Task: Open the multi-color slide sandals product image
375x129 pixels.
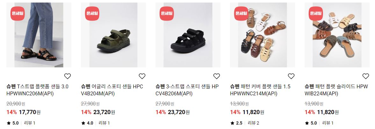Action: tap(337, 35)
